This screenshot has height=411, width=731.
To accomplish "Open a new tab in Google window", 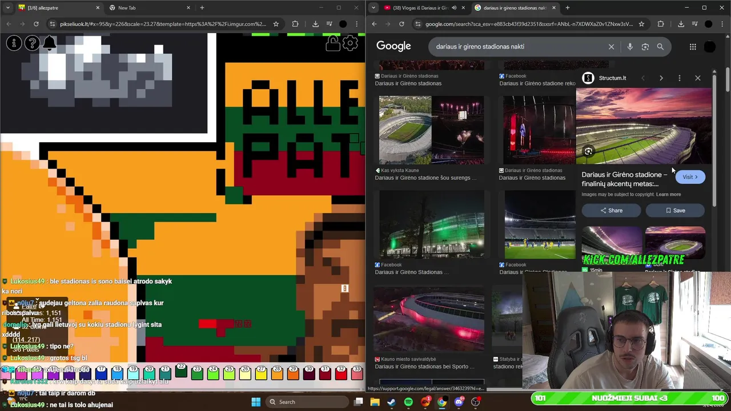I will (568, 8).
